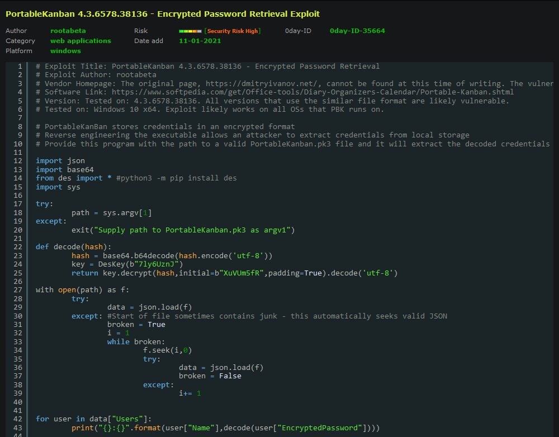Click the import sys code line

click(x=58, y=187)
